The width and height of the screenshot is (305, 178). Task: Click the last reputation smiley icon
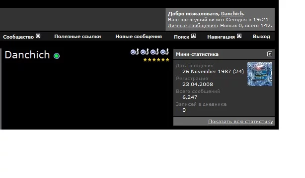(164, 52)
